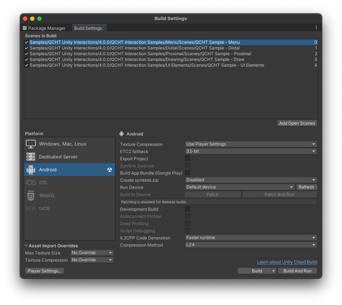Click the Patch button
This screenshot has width=342, height=305.
click(x=213, y=195)
